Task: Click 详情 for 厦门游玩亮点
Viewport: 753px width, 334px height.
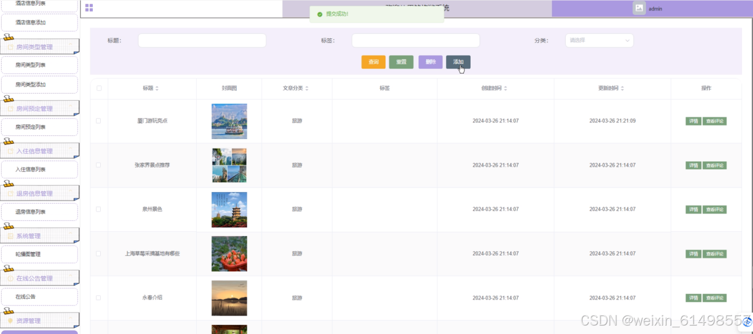Action: pos(693,121)
